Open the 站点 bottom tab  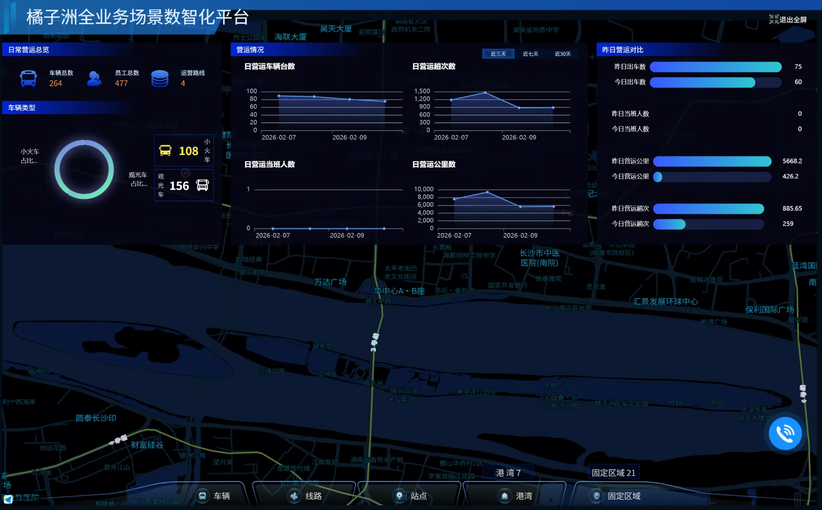point(411,496)
